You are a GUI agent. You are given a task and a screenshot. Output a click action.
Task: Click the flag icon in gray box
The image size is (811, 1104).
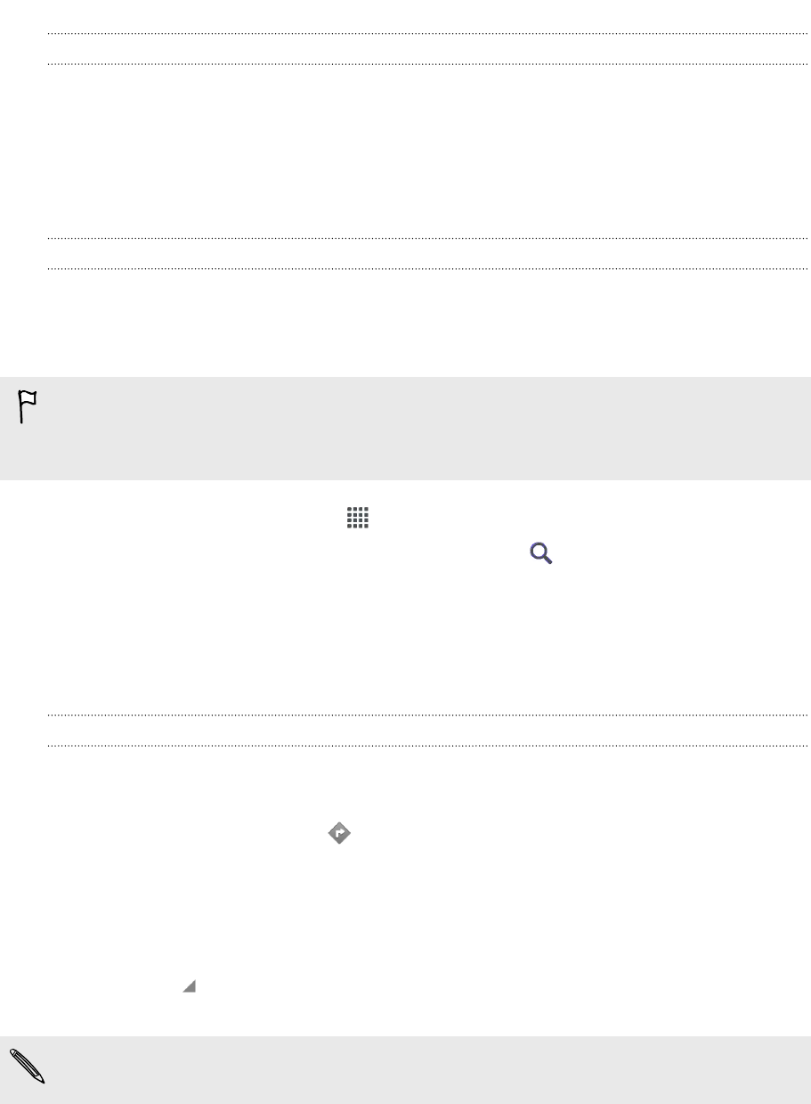(x=28, y=407)
